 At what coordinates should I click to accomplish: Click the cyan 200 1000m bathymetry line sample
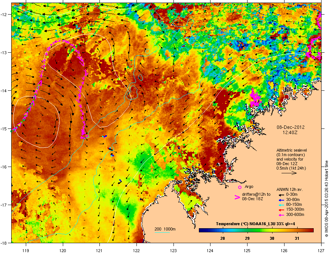[162, 232]
